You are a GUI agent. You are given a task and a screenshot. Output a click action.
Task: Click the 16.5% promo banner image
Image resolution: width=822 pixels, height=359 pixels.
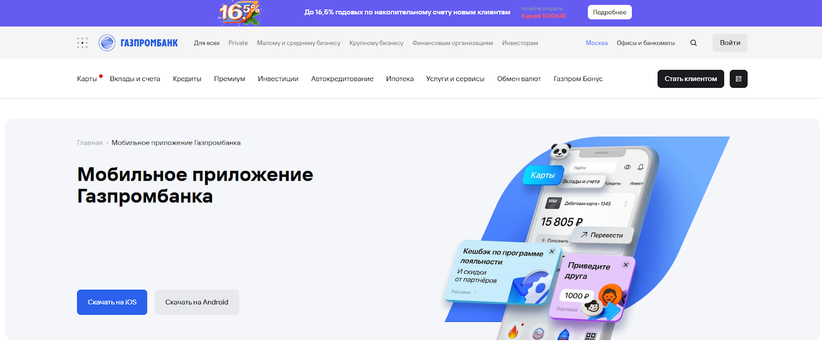239,13
